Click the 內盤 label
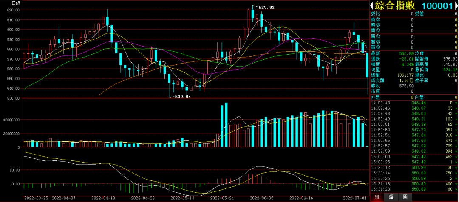459x202 pixels. coord(419,97)
